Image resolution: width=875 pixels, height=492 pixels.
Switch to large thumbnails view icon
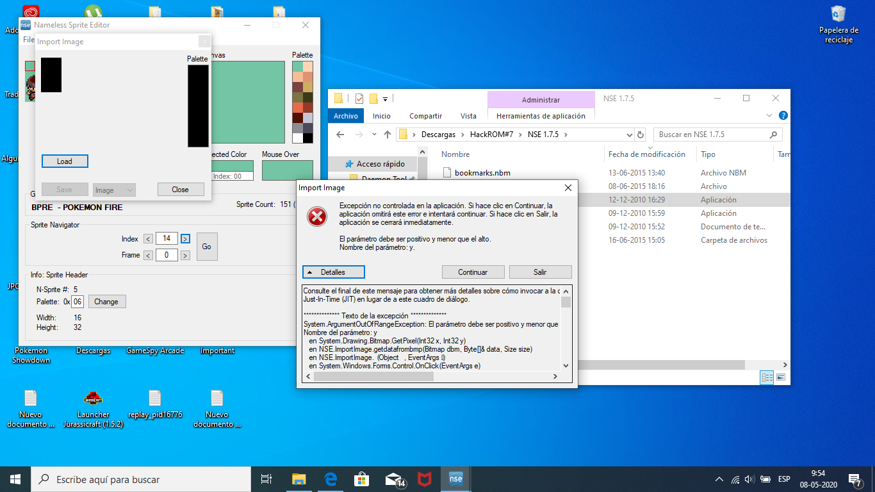780,377
